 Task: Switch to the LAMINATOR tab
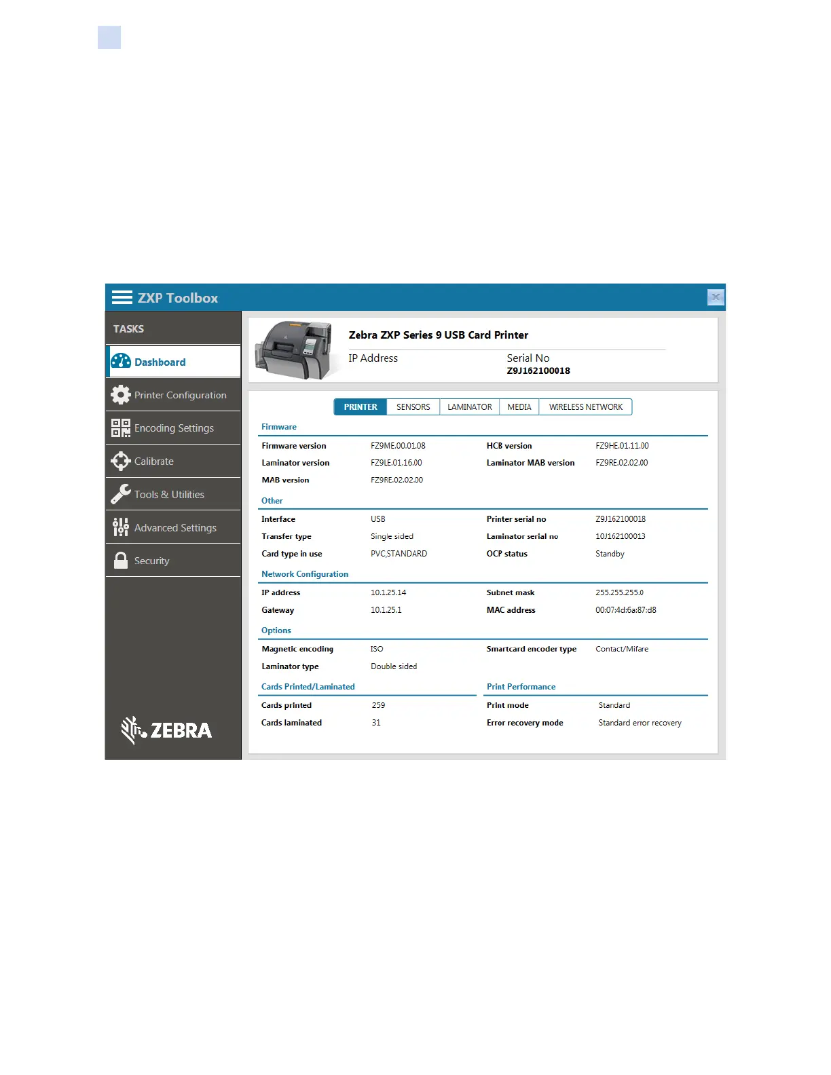click(x=470, y=407)
